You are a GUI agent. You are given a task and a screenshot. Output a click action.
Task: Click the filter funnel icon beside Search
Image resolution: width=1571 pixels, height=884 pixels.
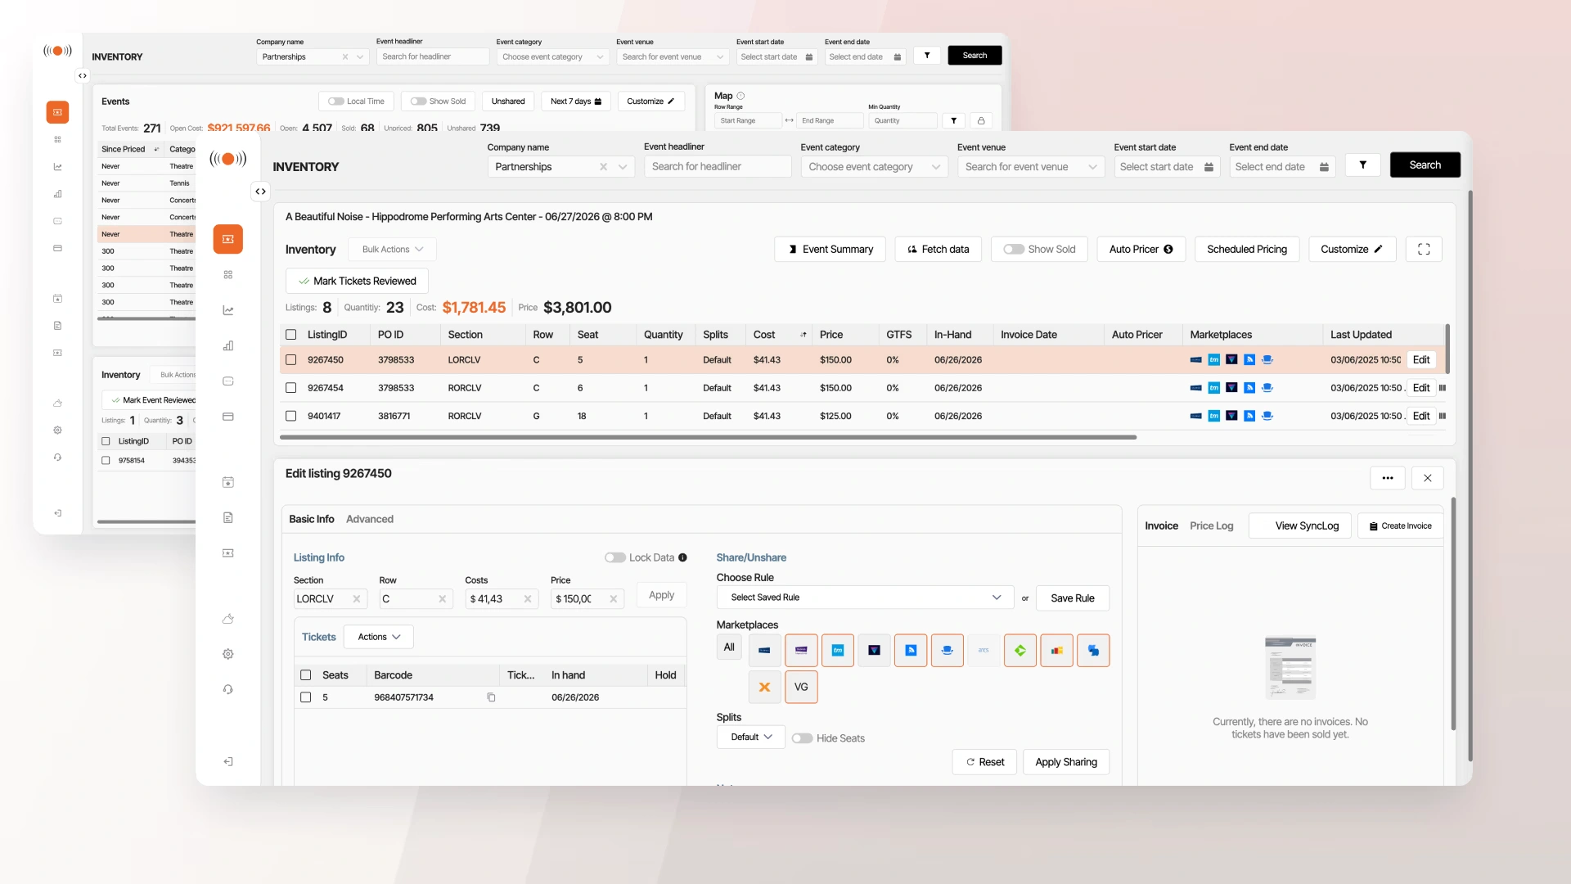coord(1362,165)
